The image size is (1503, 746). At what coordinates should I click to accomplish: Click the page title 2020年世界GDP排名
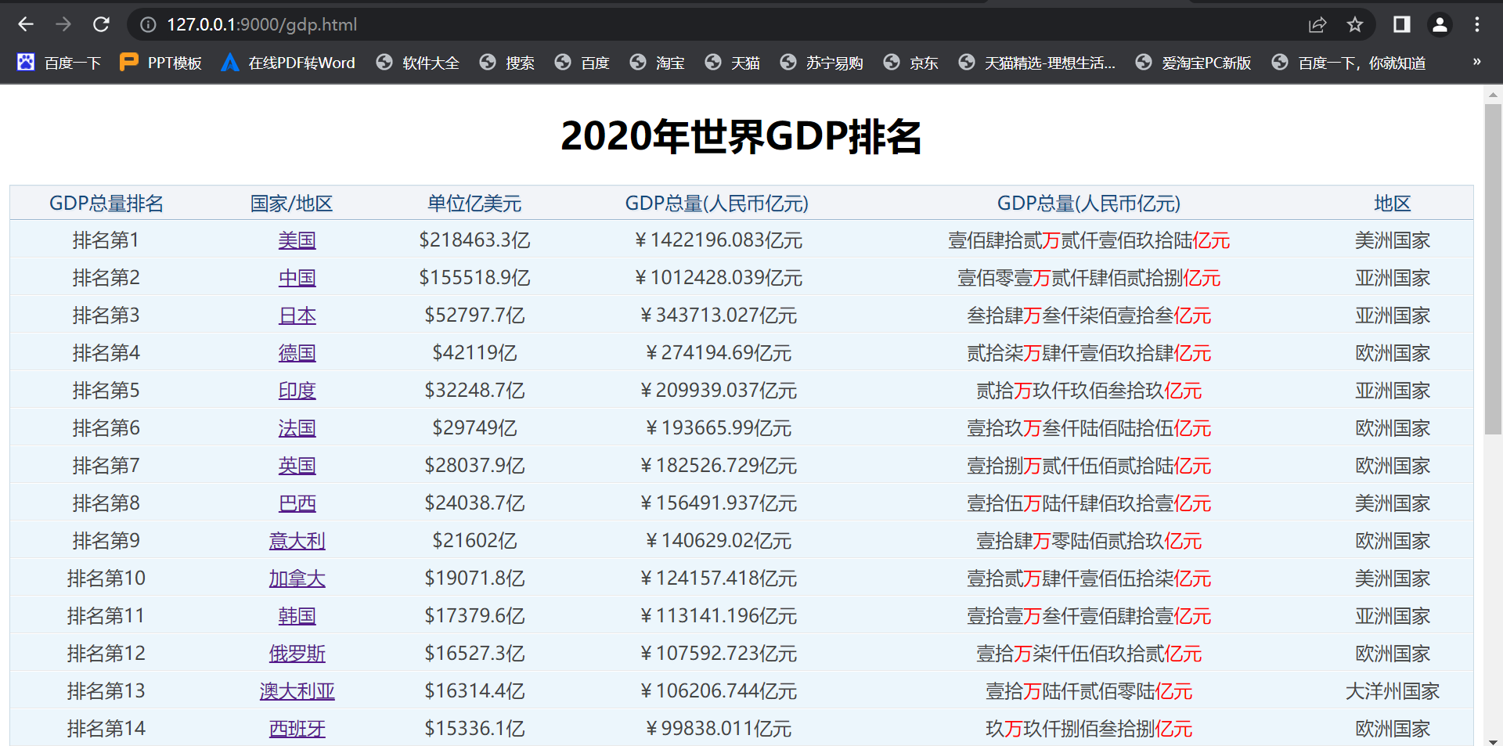click(741, 136)
